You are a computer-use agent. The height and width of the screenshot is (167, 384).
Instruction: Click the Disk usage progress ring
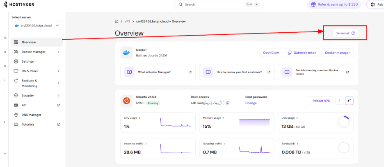tap(343, 122)
